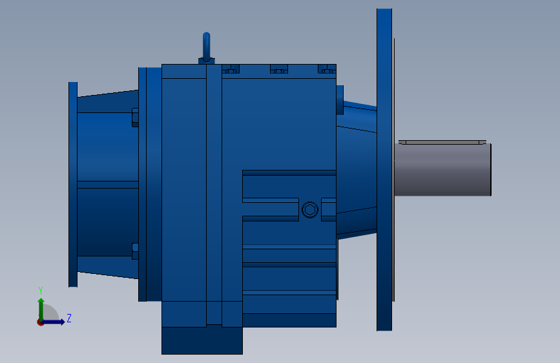Select the lifting eye bolt on top of the housing
This screenshot has width=560, height=363.
tap(207, 48)
